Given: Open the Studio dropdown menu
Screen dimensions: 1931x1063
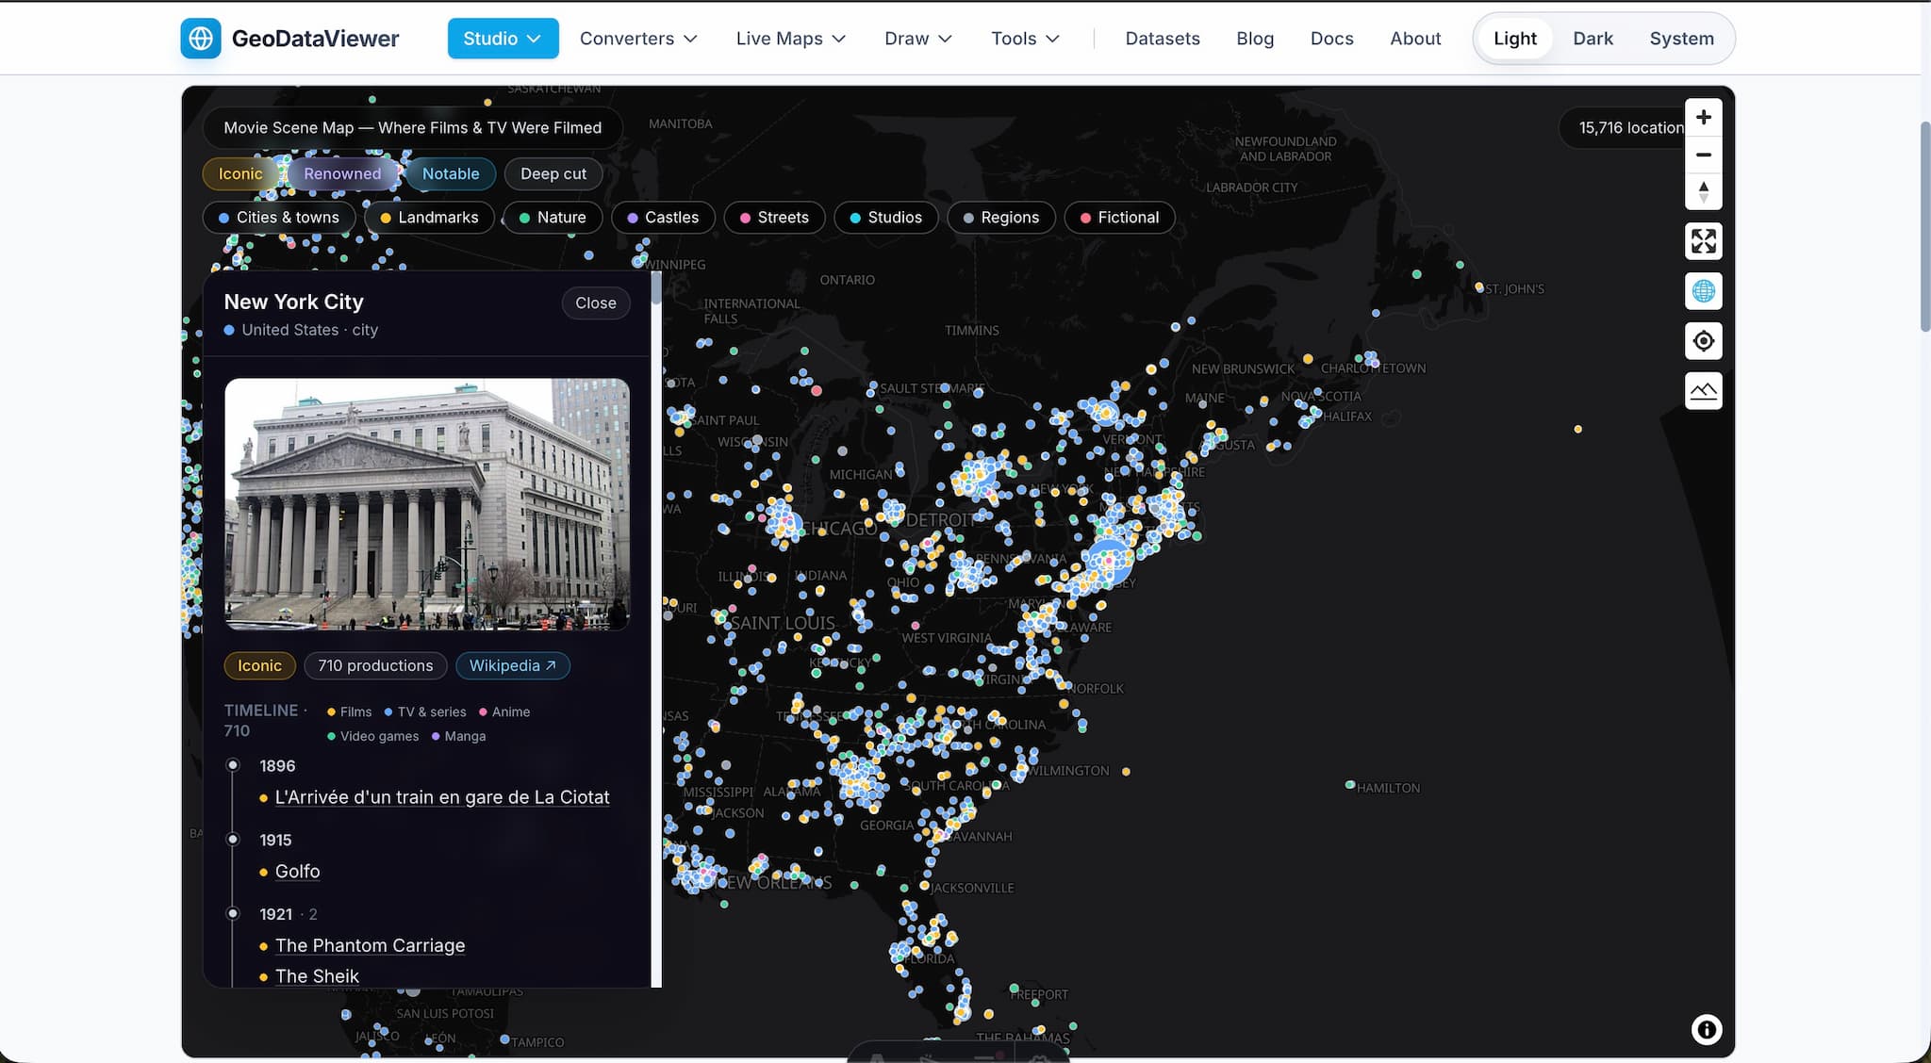Looking at the screenshot, I should coord(503,39).
